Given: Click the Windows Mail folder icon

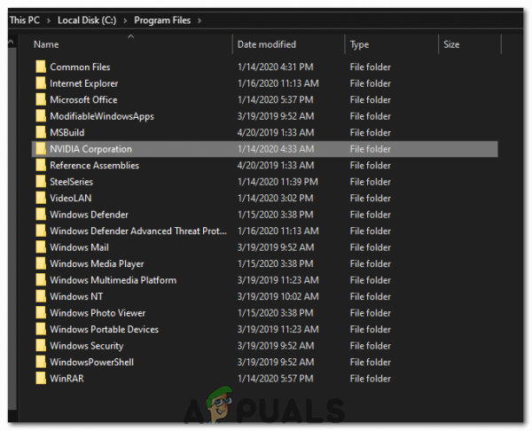Looking at the screenshot, I should (41, 247).
